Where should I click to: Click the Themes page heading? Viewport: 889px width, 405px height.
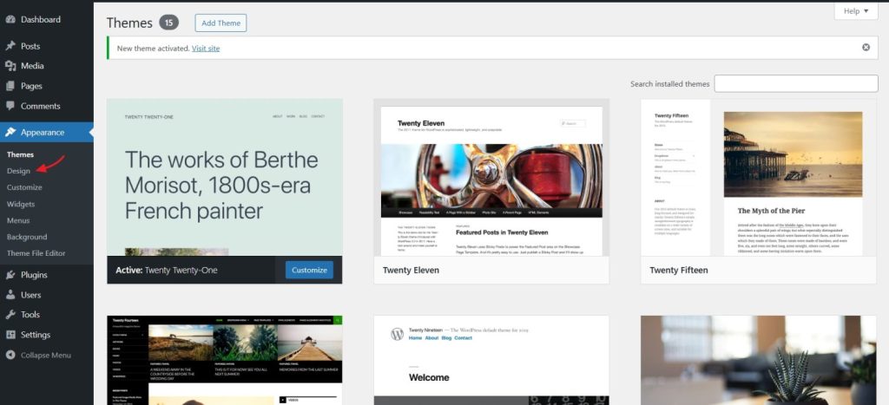click(130, 23)
